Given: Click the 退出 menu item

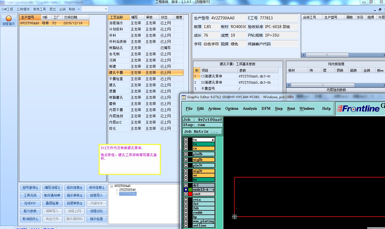Looking at the screenshot, I should tap(52, 9).
